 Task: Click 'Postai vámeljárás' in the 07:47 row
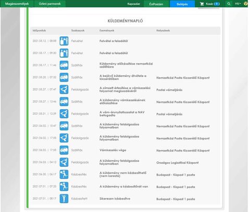click(x=169, y=90)
